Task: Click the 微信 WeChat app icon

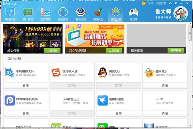Action: [x=103, y=125]
